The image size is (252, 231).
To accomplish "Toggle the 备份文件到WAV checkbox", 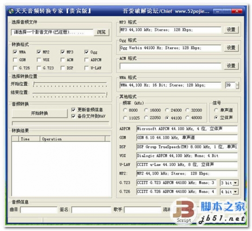I will [x=73, y=116].
